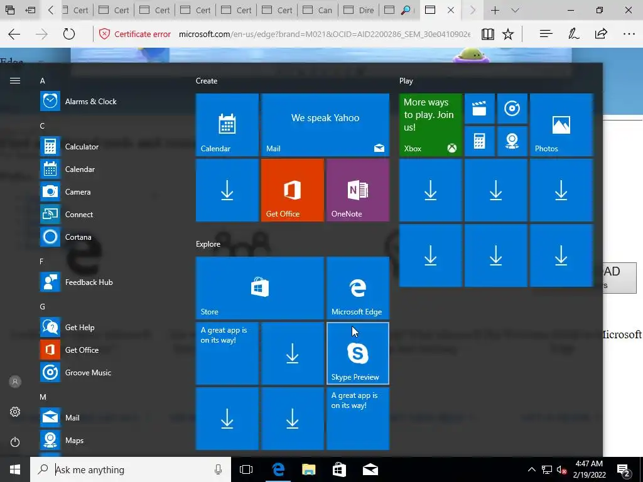This screenshot has height=482, width=643.
Task: Show hidden system tray icons
Action: (x=531, y=469)
